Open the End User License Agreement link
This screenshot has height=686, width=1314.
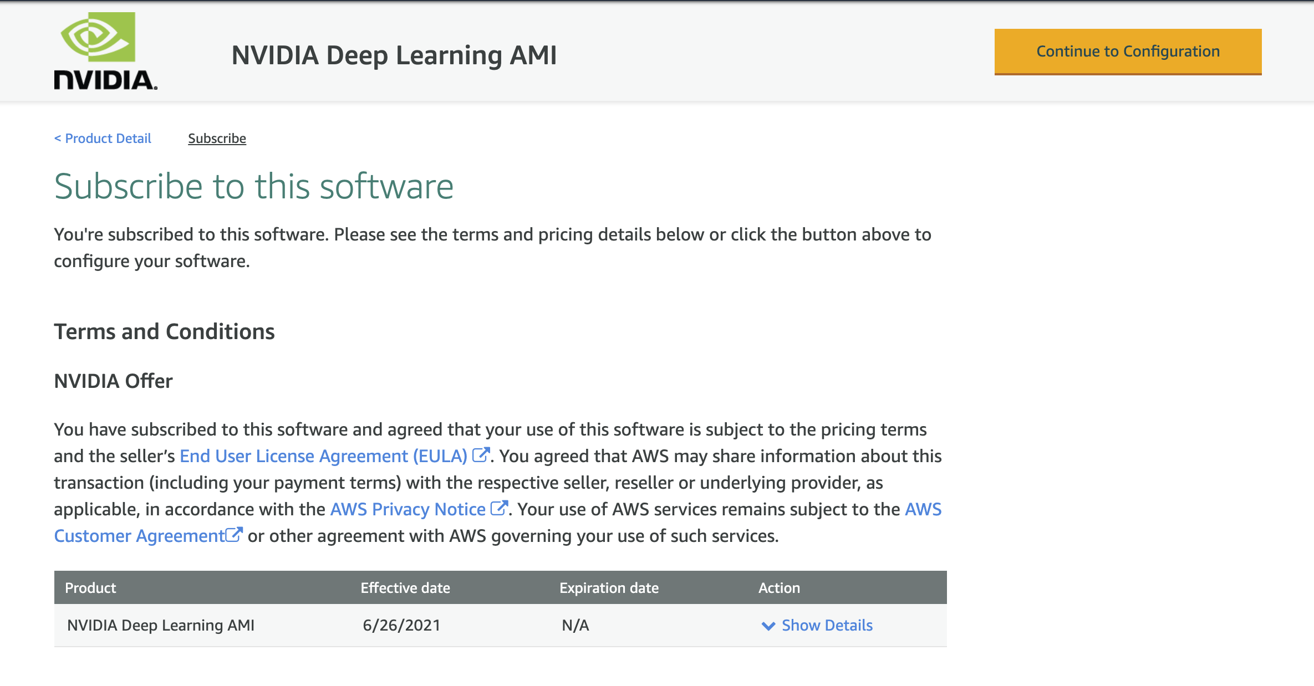click(x=323, y=456)
